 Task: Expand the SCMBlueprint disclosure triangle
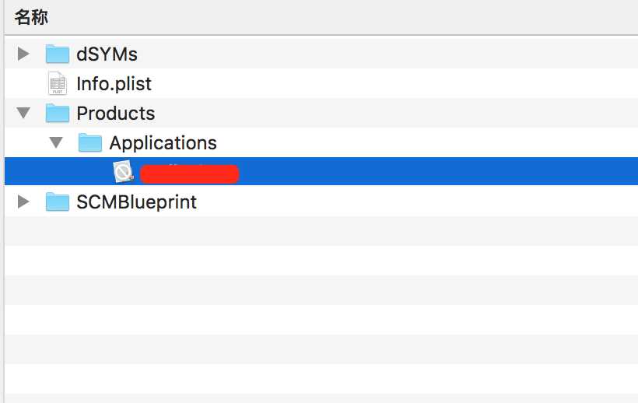(23, 201)
